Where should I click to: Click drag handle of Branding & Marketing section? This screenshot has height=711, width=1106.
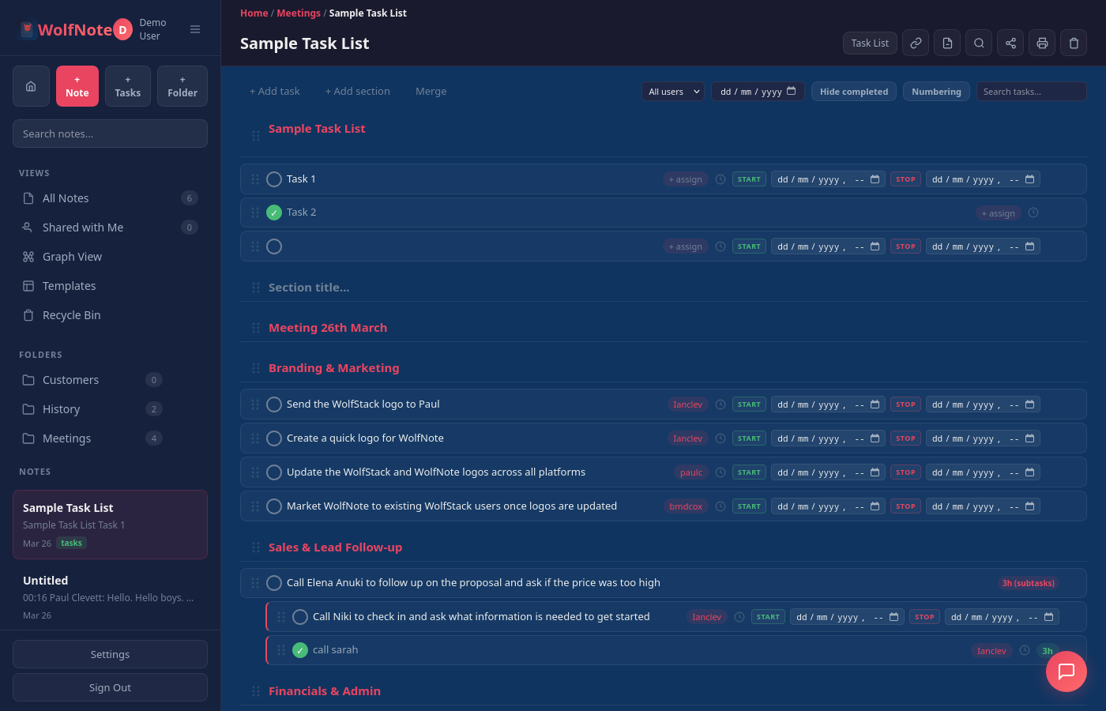(256, 368)
